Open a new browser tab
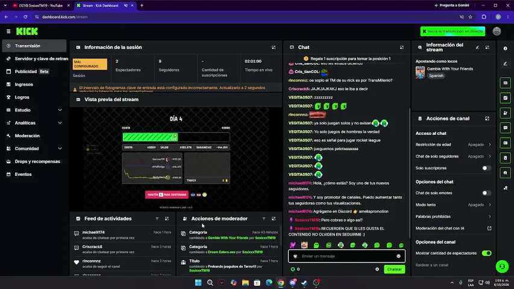 142,5
